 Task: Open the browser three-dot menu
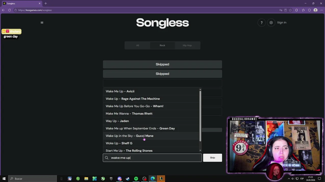[321, 10]
